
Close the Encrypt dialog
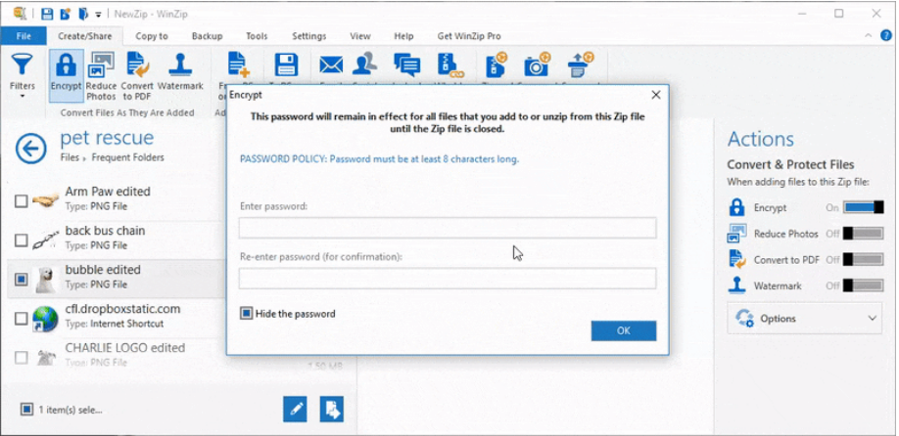656,95
